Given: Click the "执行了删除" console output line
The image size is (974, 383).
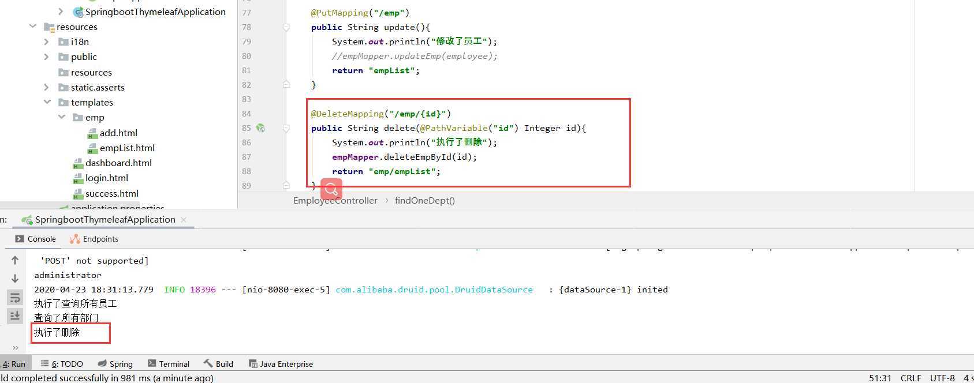Looking at the screenshot, I should point(57,332).
